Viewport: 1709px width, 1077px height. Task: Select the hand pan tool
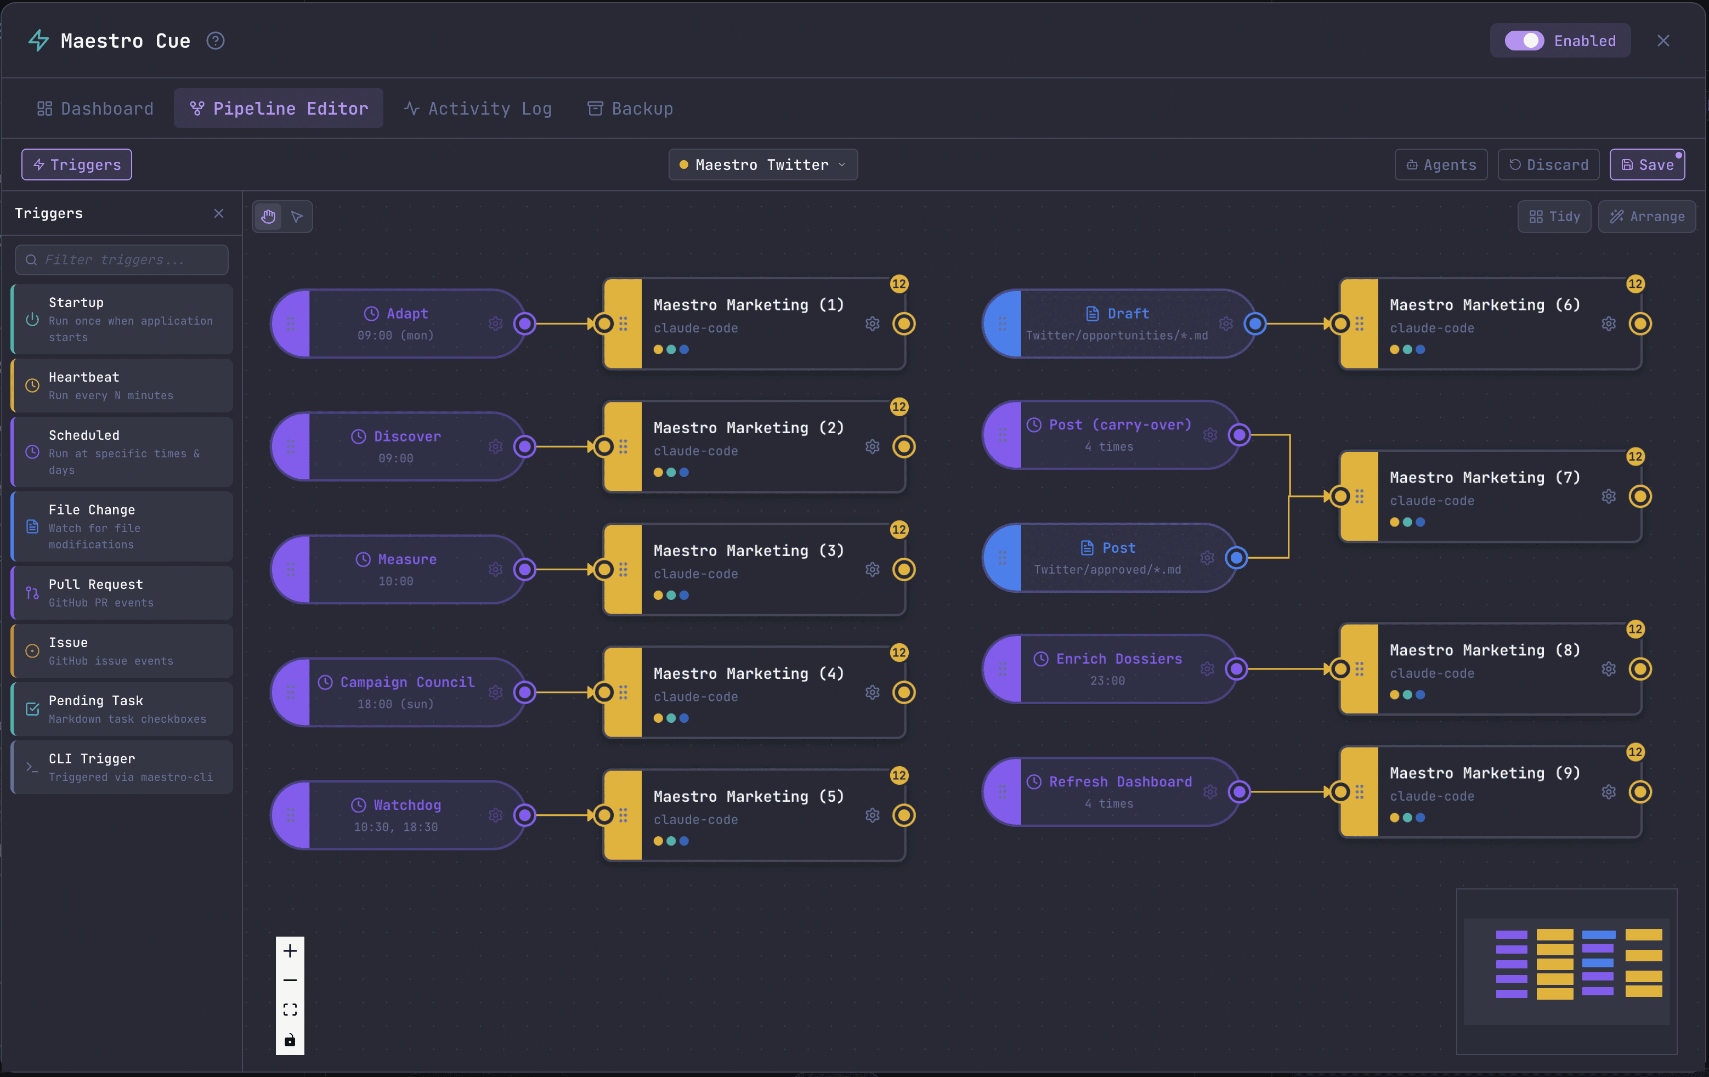268,217
